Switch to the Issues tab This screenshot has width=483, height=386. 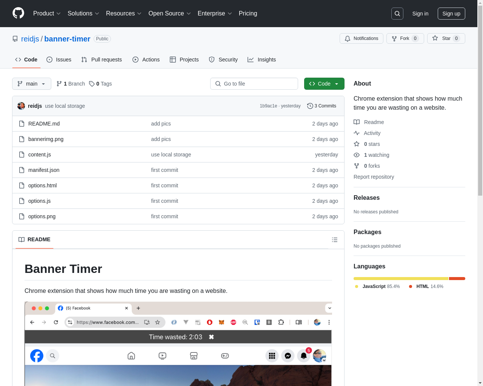point(59,60)
